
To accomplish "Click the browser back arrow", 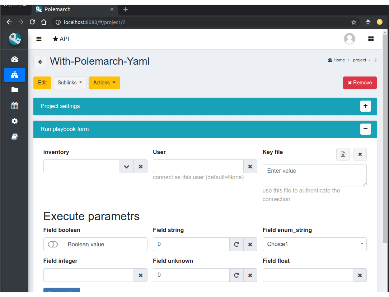I will pyautogui.click(x=9, y=22).
